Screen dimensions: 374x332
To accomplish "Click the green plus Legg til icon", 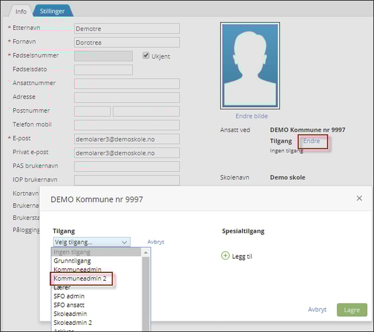I will click(x=226, y=256).
